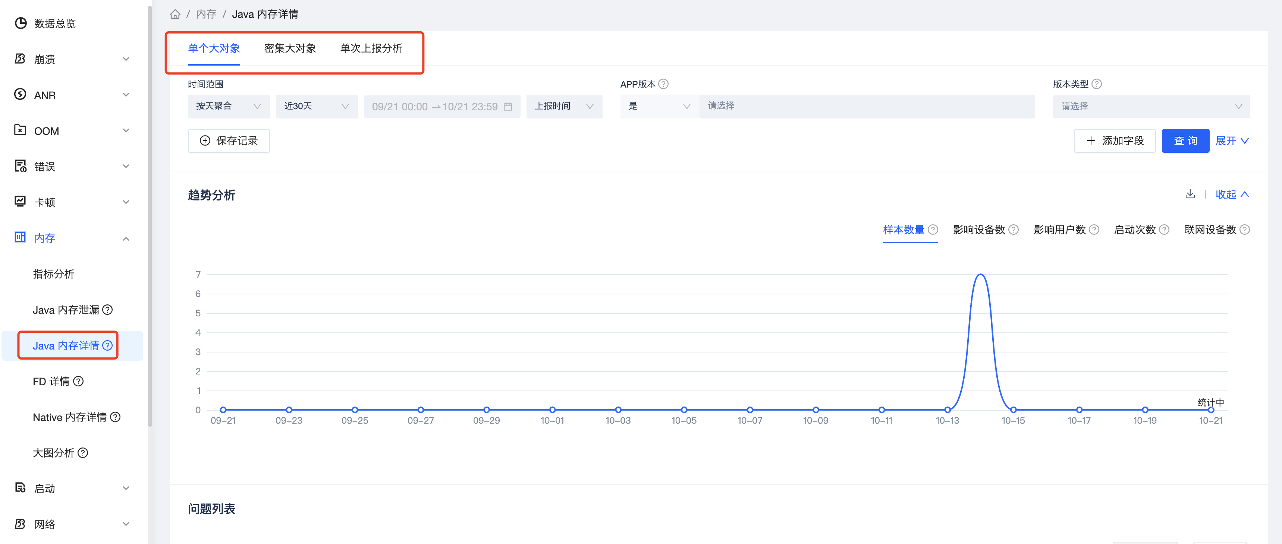Click the 添加字段 button
The image size is (1282, 544).
[x=1114, y=141]
